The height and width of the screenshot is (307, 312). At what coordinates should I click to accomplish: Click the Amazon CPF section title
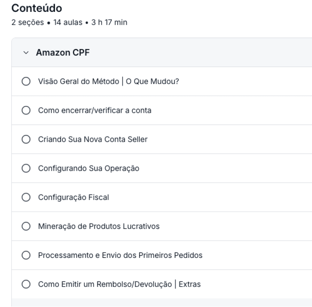tap(63, 52)
